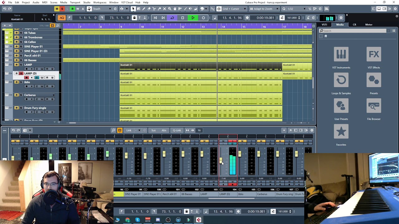399x224 pixels.
Task: Select the Erase tool
Action: pyautogui.click(x=149, y=9)
